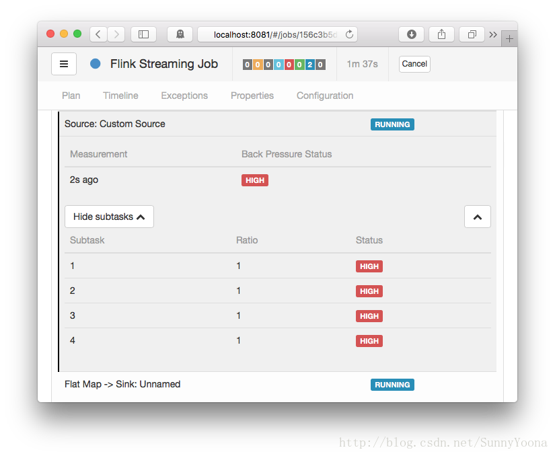
Task: Click RUNNING badge of Custom Source
Action: click(x=392, y=124)
